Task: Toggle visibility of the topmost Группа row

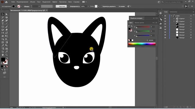Action: coord(165,18)
